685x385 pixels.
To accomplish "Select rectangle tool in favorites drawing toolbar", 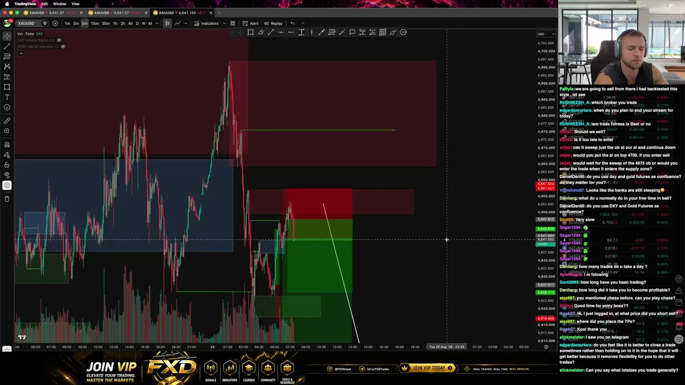I will point(250,32).
